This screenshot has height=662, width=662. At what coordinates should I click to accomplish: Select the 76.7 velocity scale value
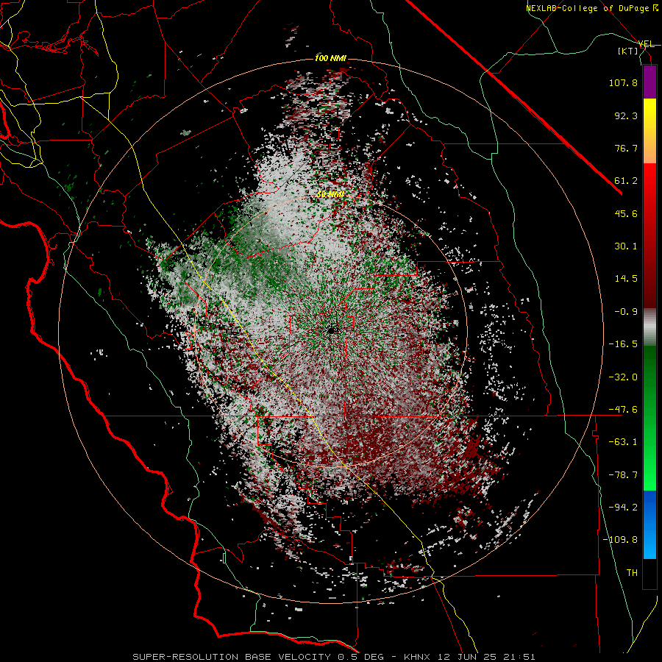tap(626, 148)
